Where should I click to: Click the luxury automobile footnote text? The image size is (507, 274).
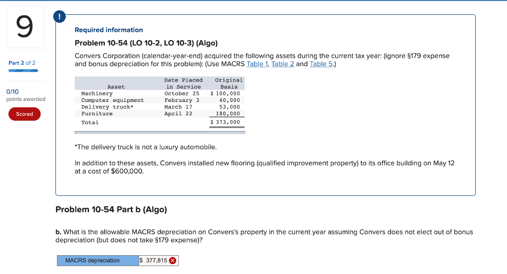146,147
